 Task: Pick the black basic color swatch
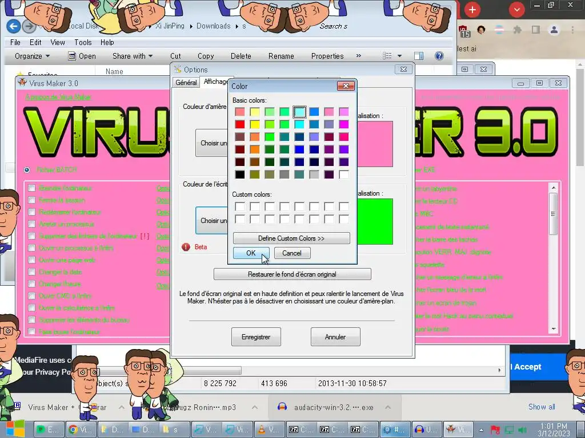pyautogui.click(x=240, y=175)
